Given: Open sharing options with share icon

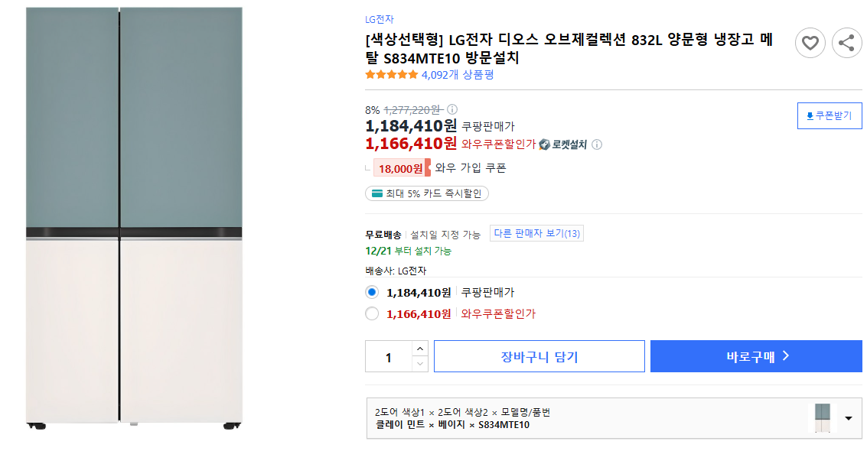Looking at the screenshot, I should tap(847, 44).
